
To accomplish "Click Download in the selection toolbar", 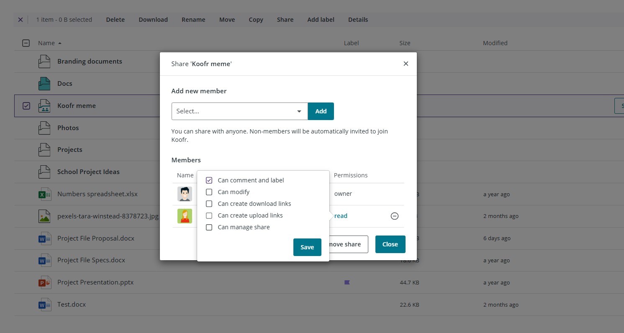I will click(x=153, y=20).
